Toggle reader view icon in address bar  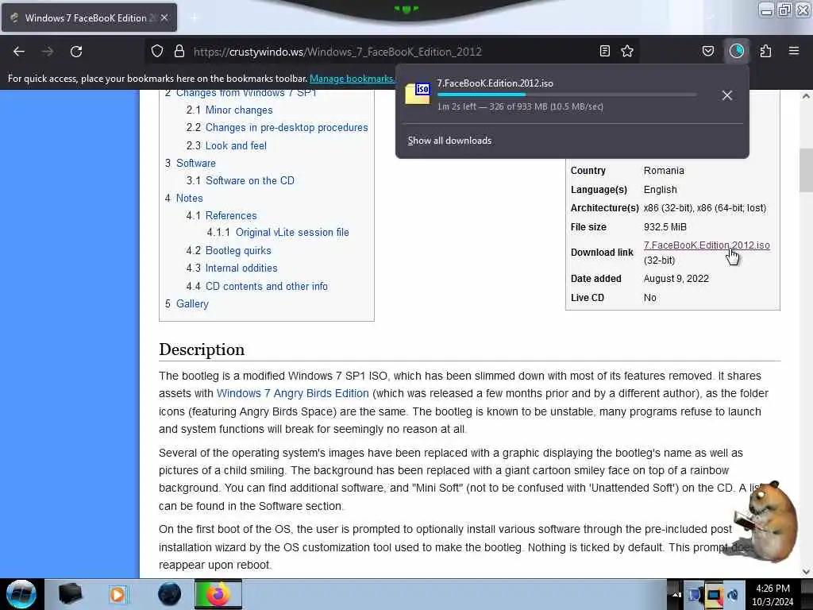pos(604,51)
